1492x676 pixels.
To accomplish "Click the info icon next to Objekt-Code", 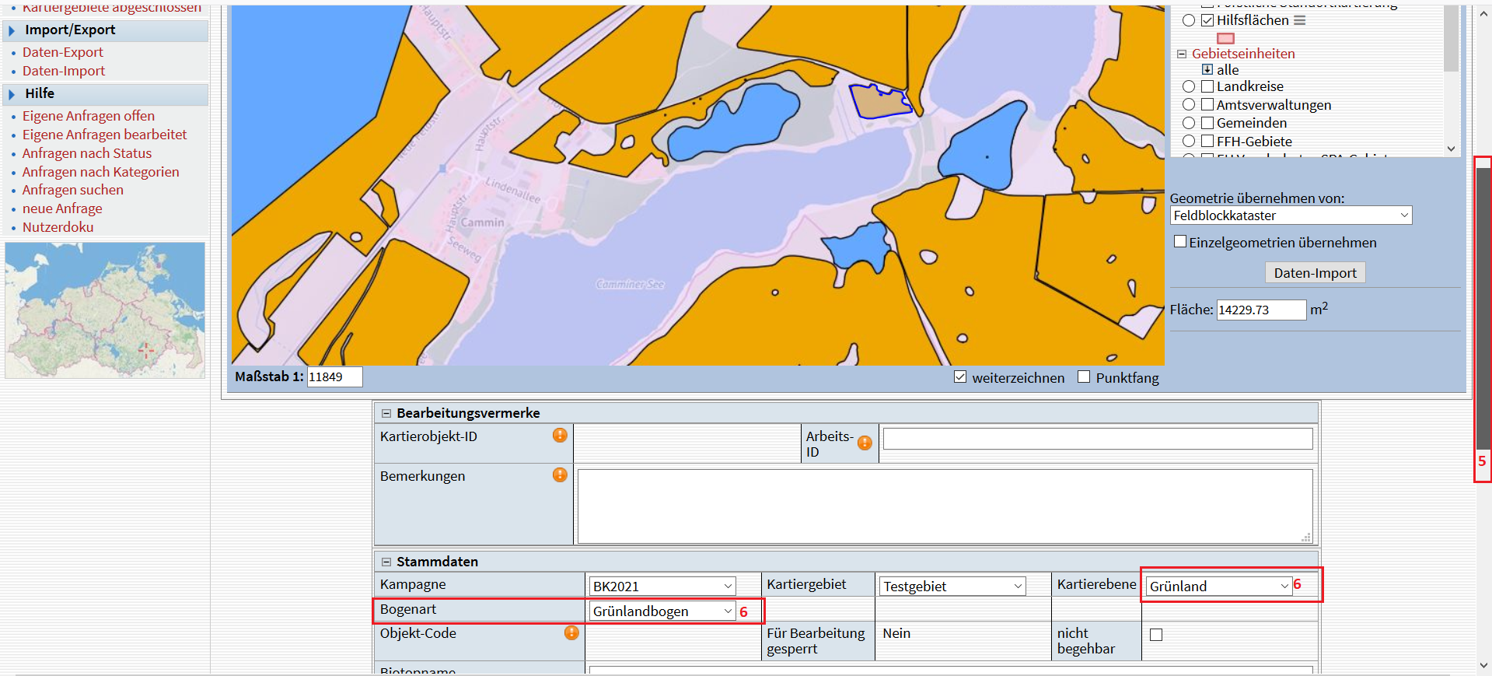I will [x=571, y=633].
